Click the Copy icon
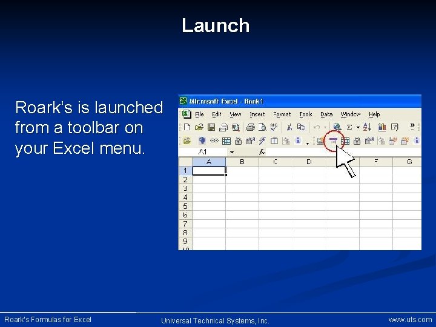Screen dimensions: 436x327 point(301,127)
